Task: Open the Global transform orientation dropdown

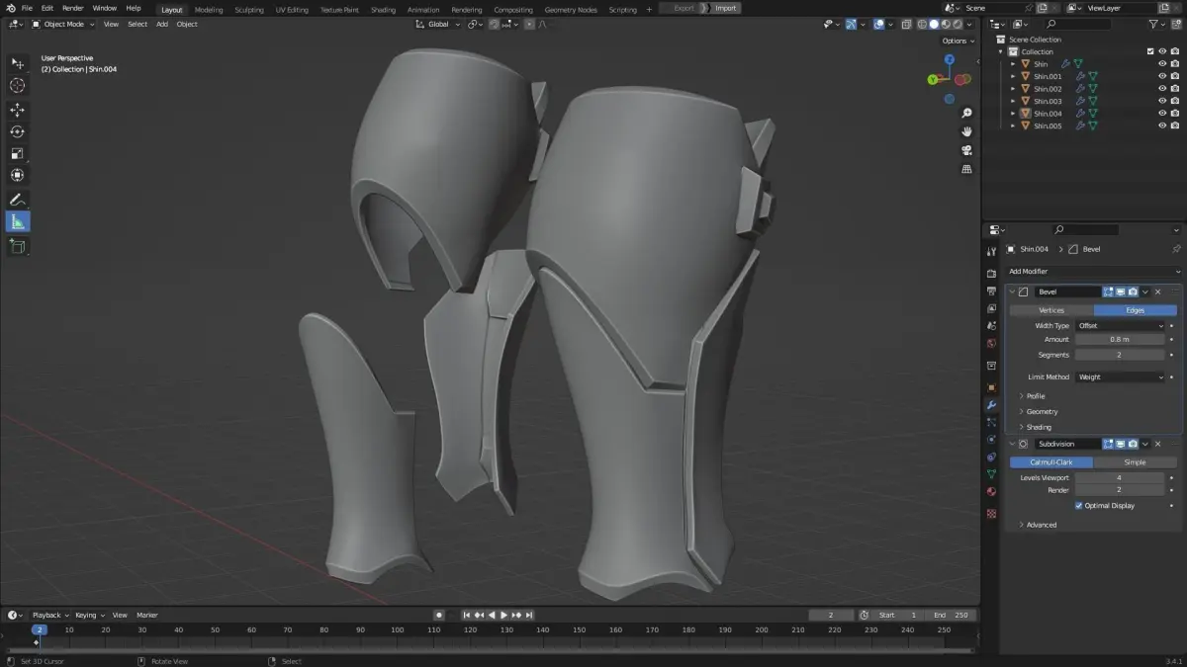Action: (x=438, y=24)
